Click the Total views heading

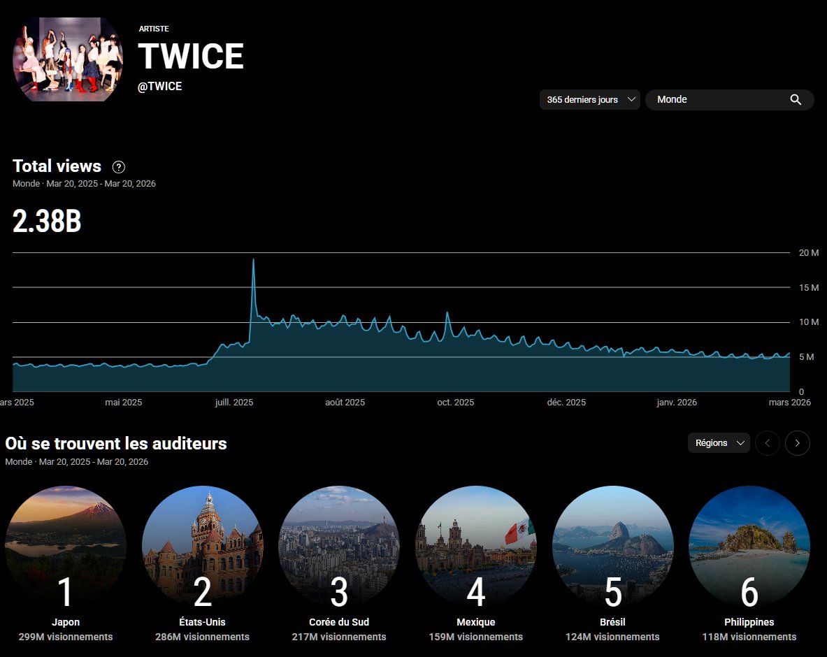57,166
